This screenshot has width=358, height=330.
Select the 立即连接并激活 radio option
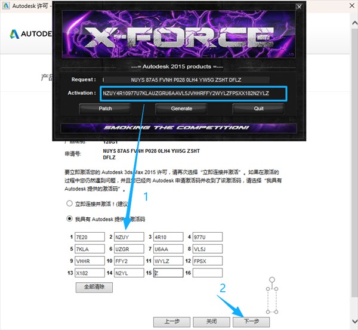pyautogui.click(x=70, y=203)
